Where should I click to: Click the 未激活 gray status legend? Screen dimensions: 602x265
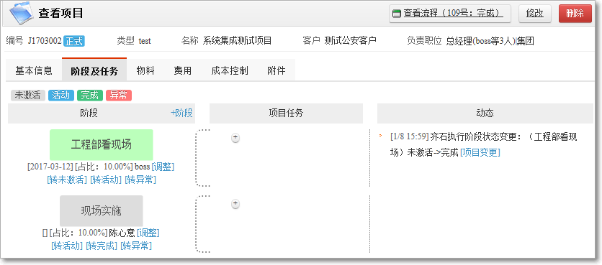click(x=27, y=96)
